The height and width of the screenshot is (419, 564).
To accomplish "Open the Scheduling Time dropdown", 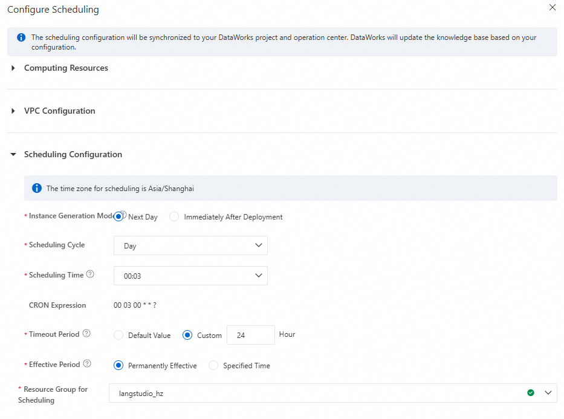I will [x=190, y=276].
